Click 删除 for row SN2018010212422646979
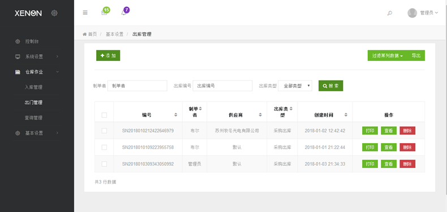The image size is (447, 212). point(407,131)
